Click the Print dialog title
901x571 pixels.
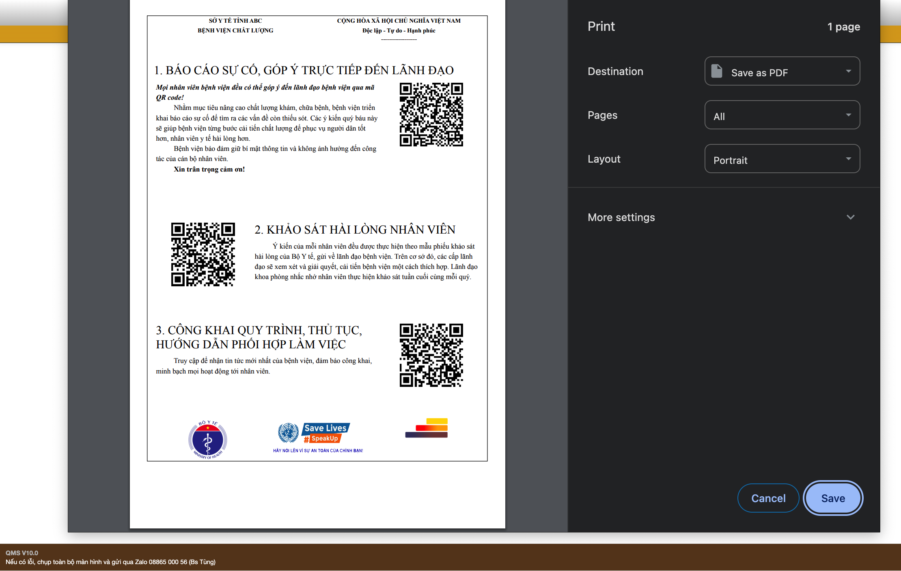pos(601,27)
